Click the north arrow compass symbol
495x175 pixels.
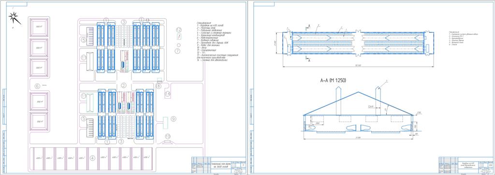tap(15, 18)
